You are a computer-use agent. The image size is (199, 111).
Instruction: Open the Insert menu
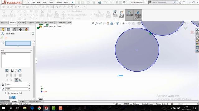click(45, 2)
